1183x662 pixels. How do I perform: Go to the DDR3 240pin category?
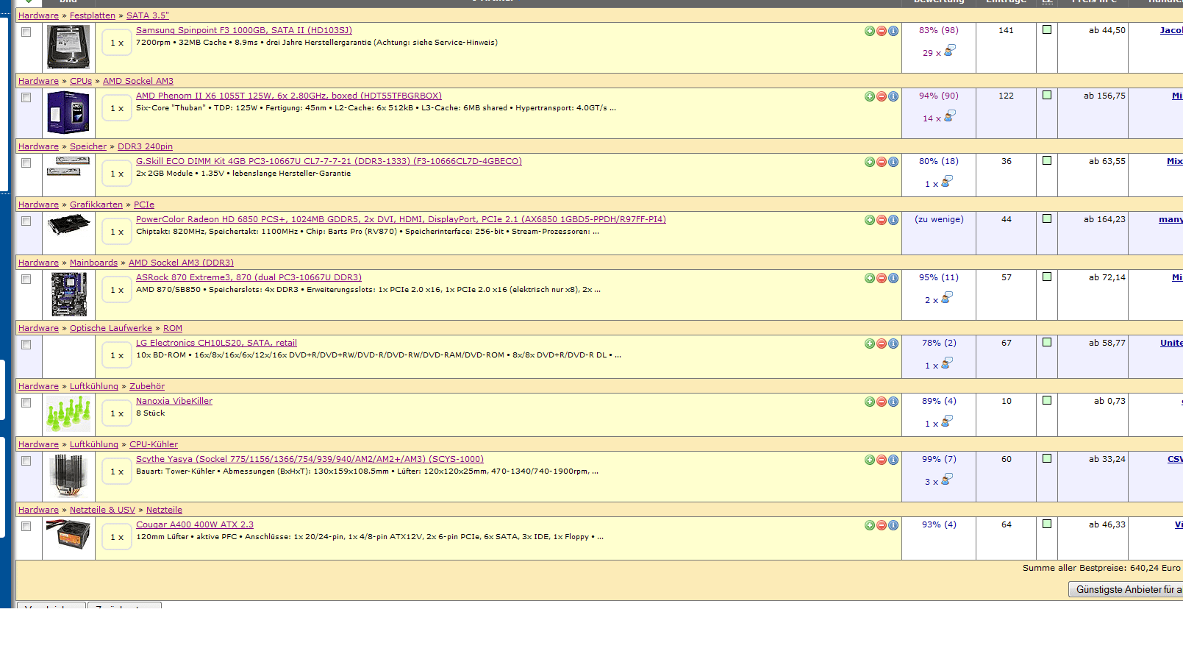point(145,147)
